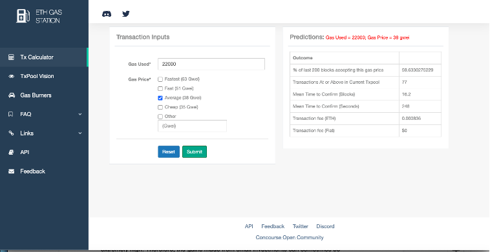Image resolution: width=490 pixels, height=252 pixels.
Task: Click the Gas Burners car icon
Action: pyautogui.click(x=11, y=95)
